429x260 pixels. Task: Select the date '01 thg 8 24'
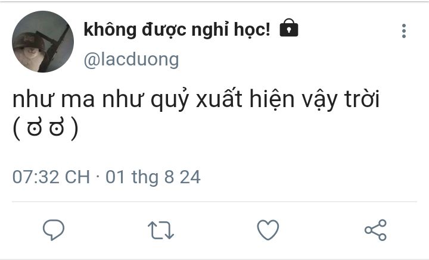[153, 177]
